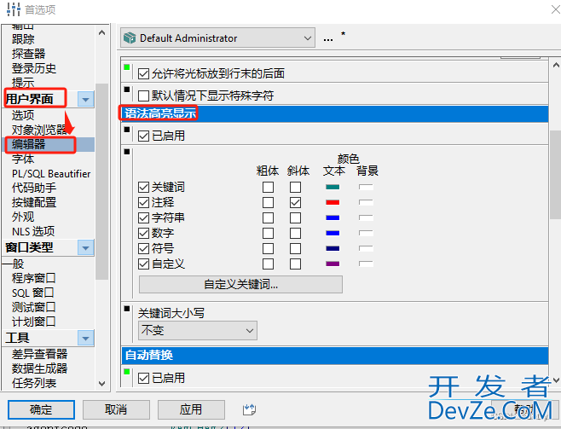The width and height of the screenshot is (561, 429).
Task: Enable bold (粗体) for 字符串
Action: tap(268, 217)
